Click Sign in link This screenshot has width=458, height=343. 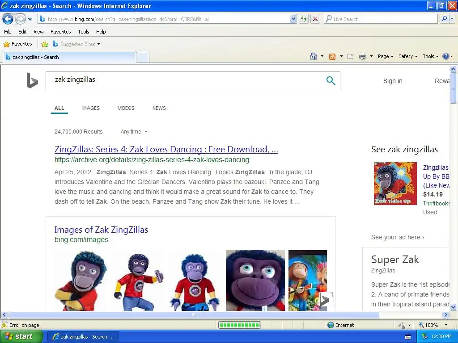393,81
